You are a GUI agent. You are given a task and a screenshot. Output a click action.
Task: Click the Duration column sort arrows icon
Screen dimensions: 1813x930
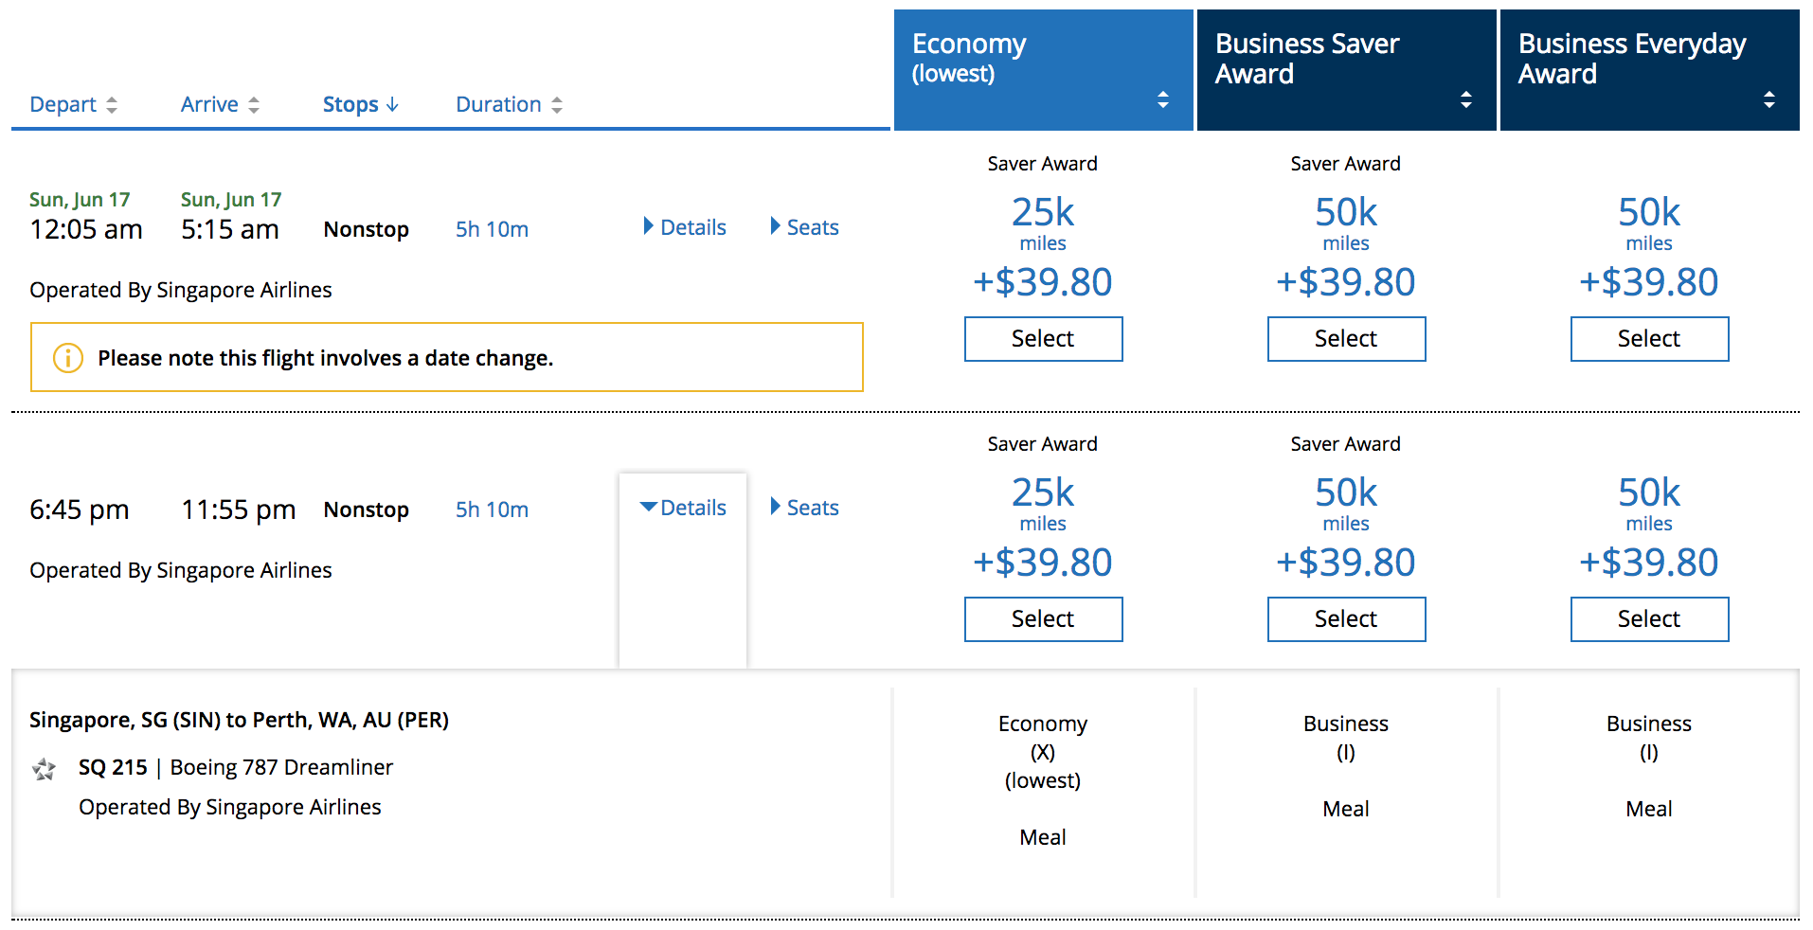coord(557,105)
